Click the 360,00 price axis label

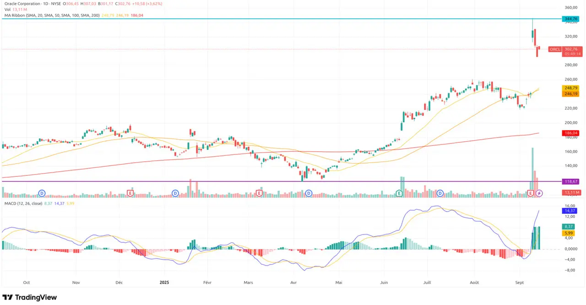[x=571, y=8]
